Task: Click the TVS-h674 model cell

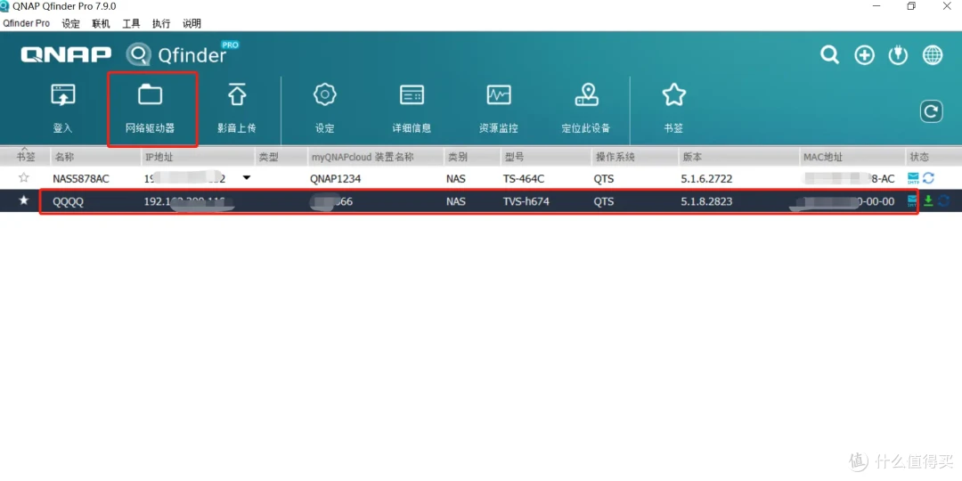Action: coord(526,201)
